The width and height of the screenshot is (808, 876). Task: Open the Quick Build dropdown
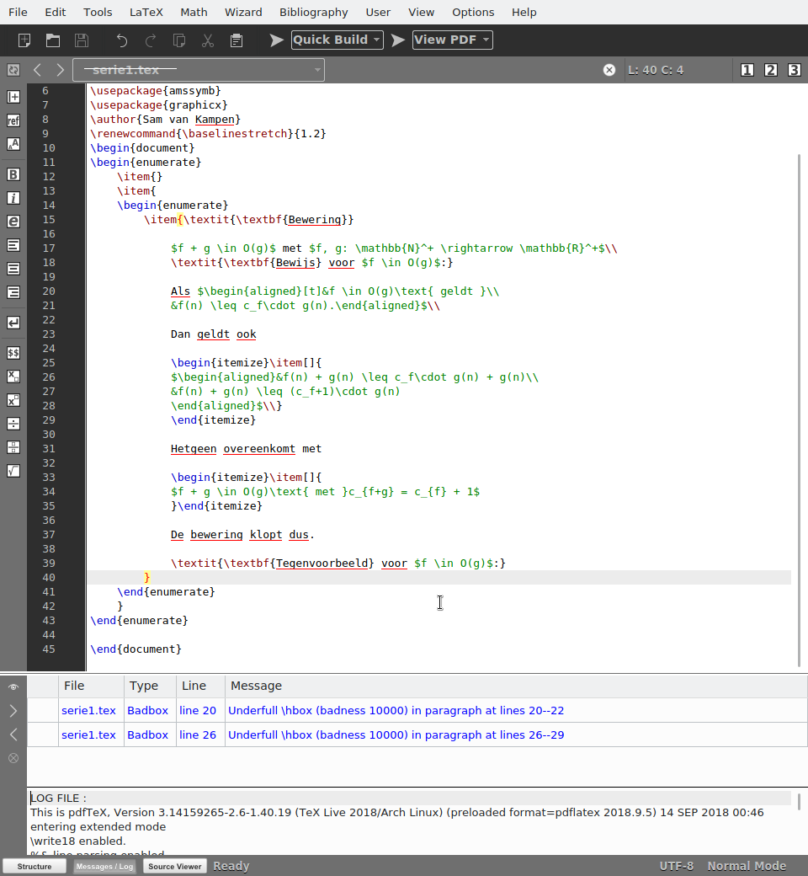tap(376, 40)
